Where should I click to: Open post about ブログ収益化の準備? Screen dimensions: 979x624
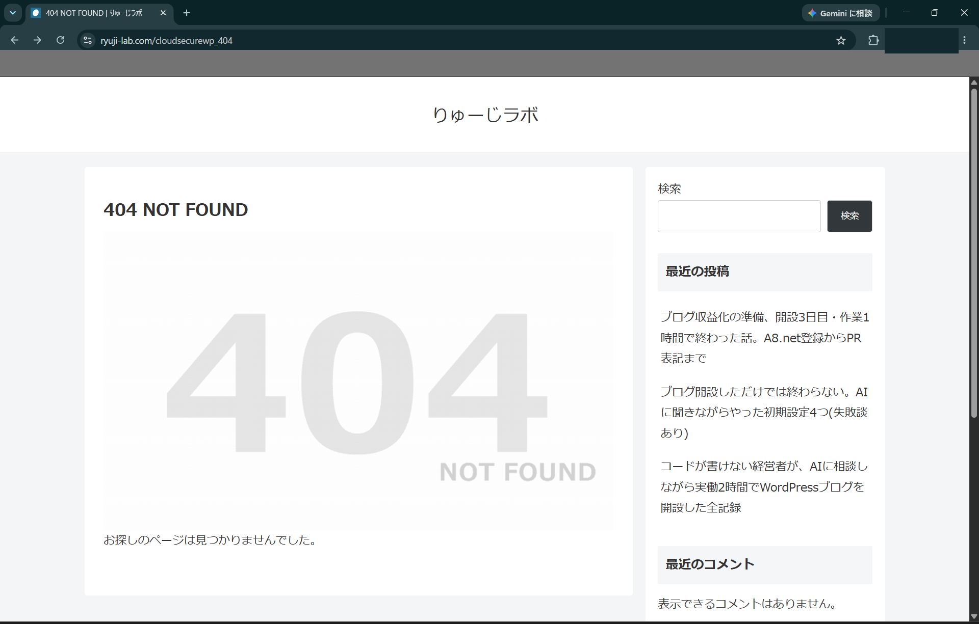pos(764,338)
